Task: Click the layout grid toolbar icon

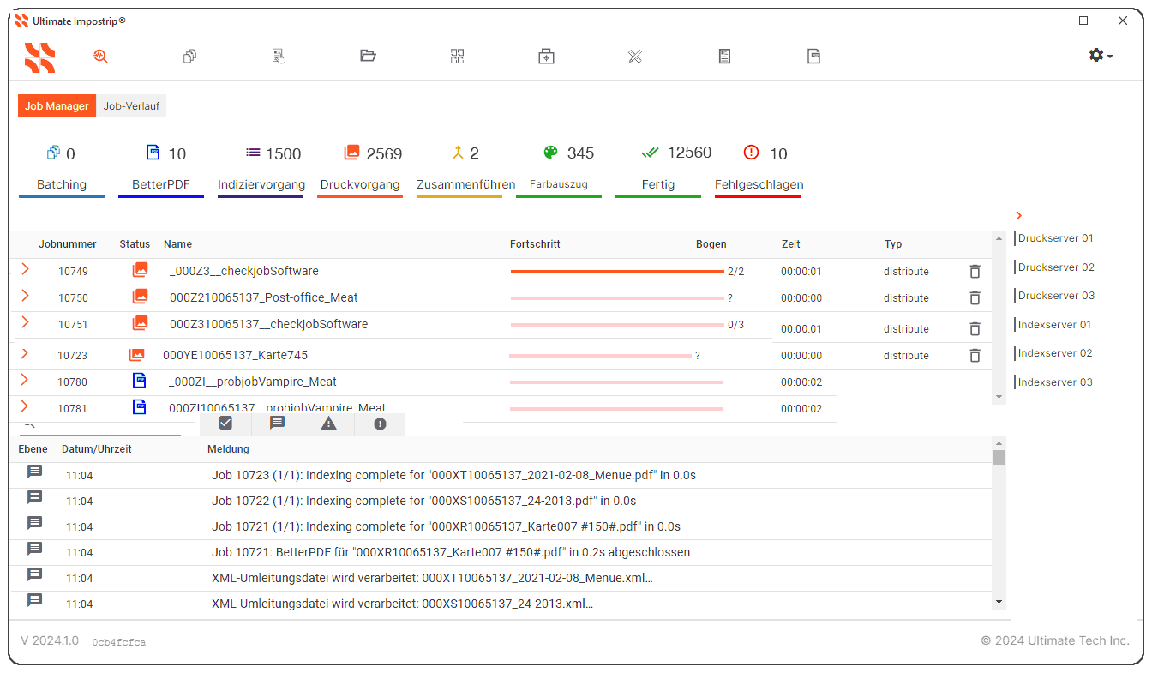Action: tap(457, 56)
